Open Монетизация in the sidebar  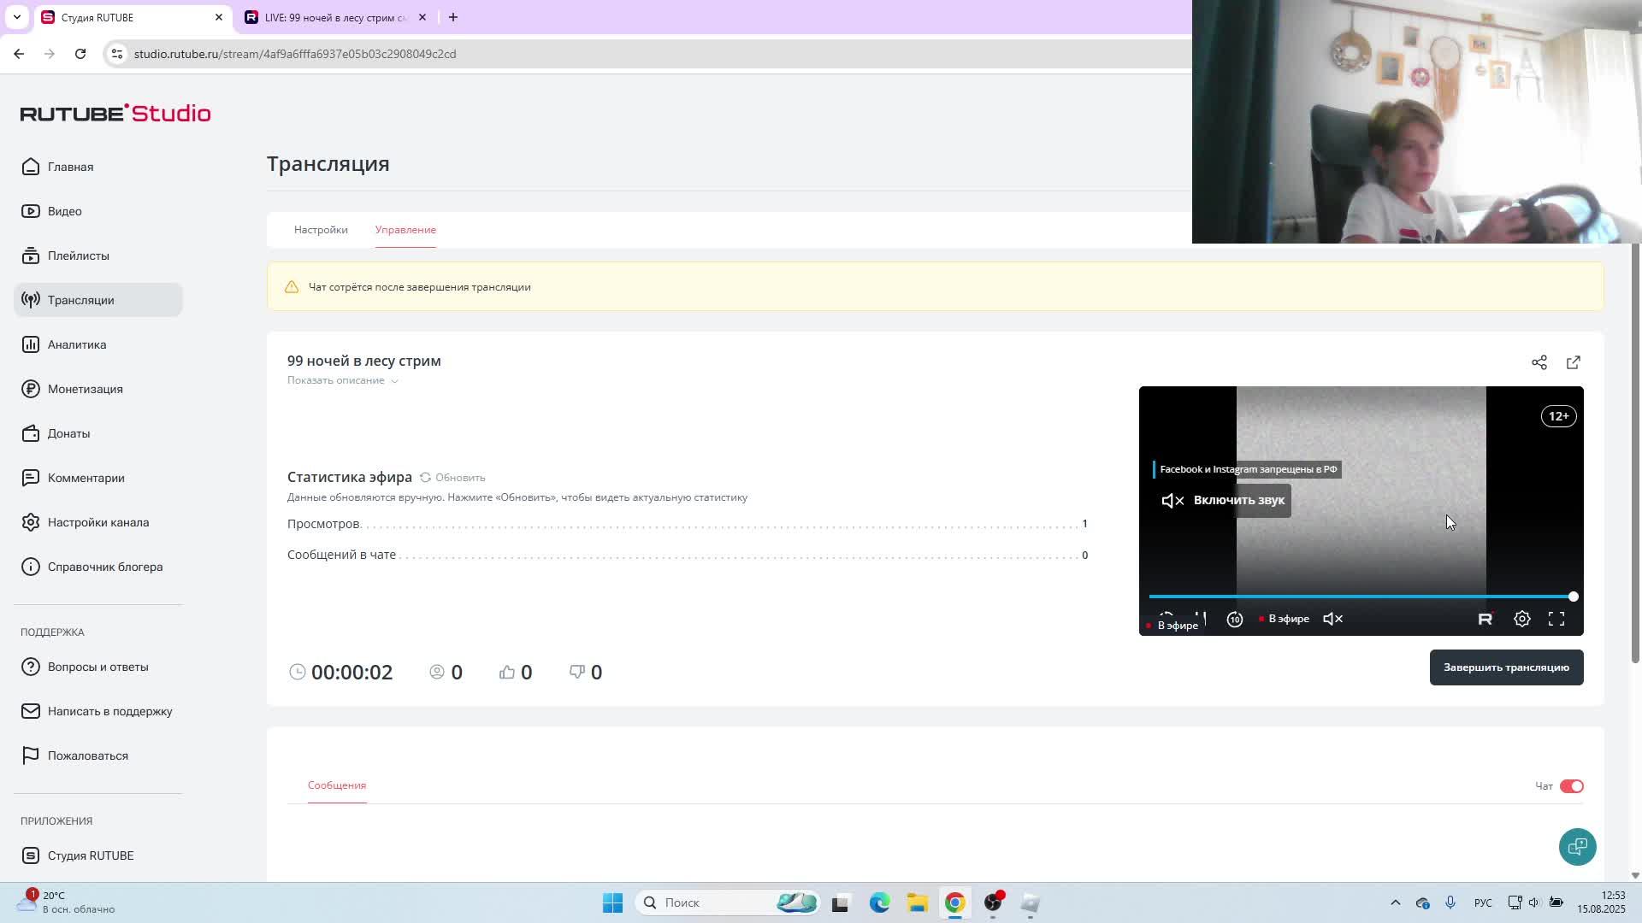(85, 389)
